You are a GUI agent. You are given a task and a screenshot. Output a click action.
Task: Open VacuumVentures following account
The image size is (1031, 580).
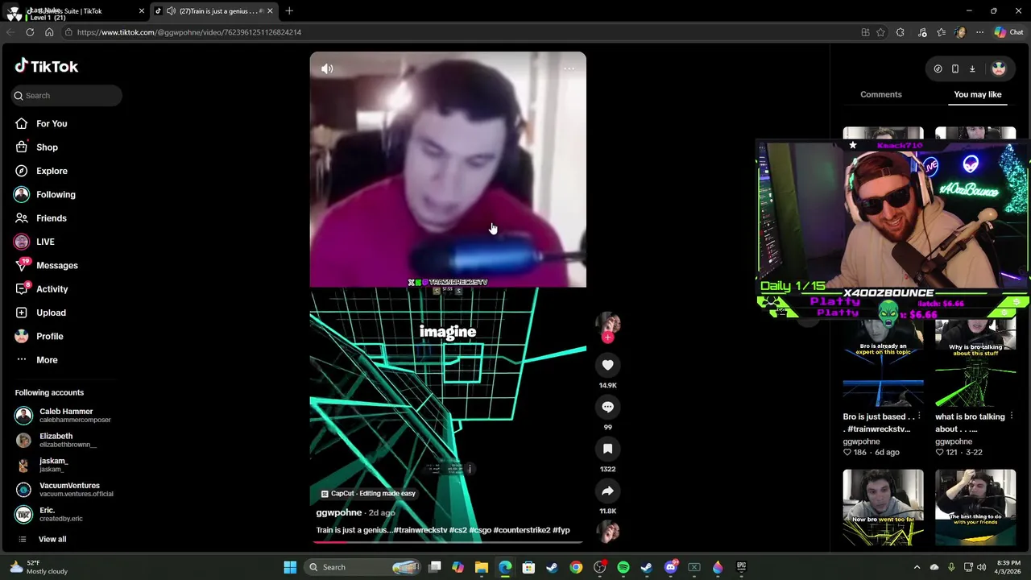click(x=66, y=490)
